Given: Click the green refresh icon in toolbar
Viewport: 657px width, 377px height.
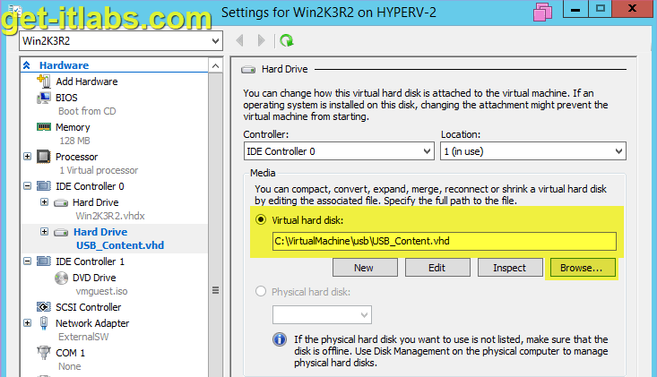Looking at the screenshot, I should [x=287, y=40].
